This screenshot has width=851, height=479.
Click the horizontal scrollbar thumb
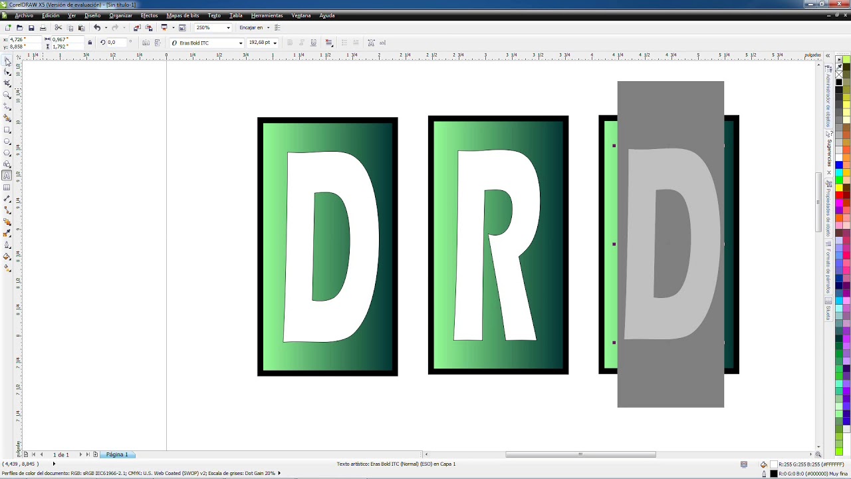(x=580, y=454)
